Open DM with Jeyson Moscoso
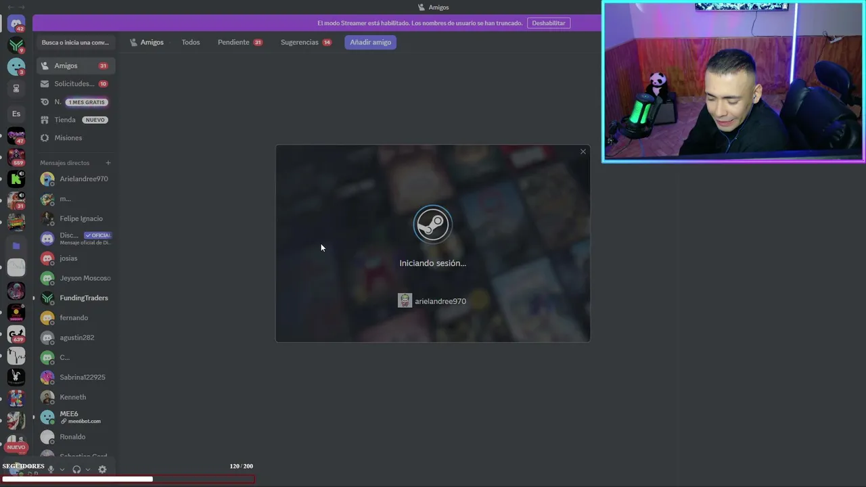 (x=76, y=278)
